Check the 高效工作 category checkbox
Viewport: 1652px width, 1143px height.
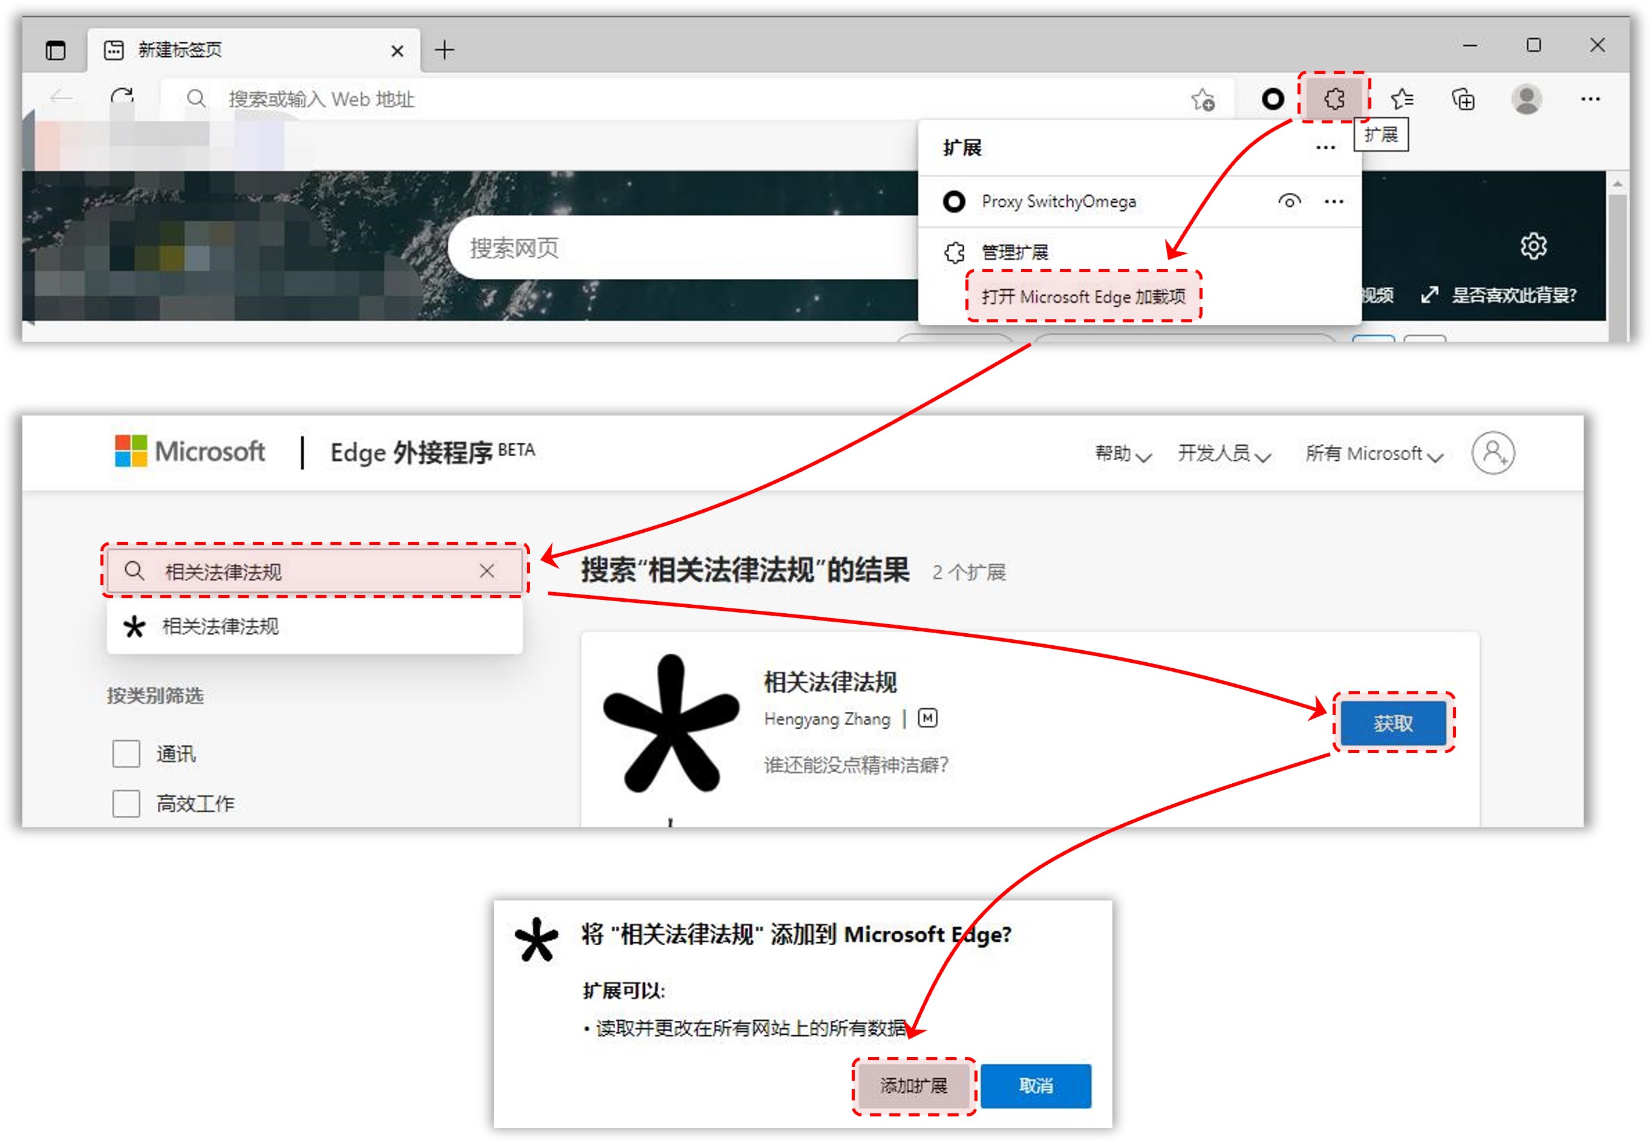coord(126,803)
